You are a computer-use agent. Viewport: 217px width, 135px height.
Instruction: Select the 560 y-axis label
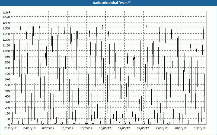(x=8, y=85)
